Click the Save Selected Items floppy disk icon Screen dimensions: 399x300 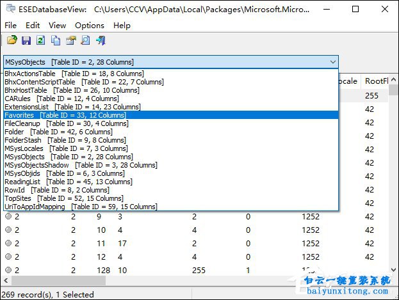coord(26,41)
